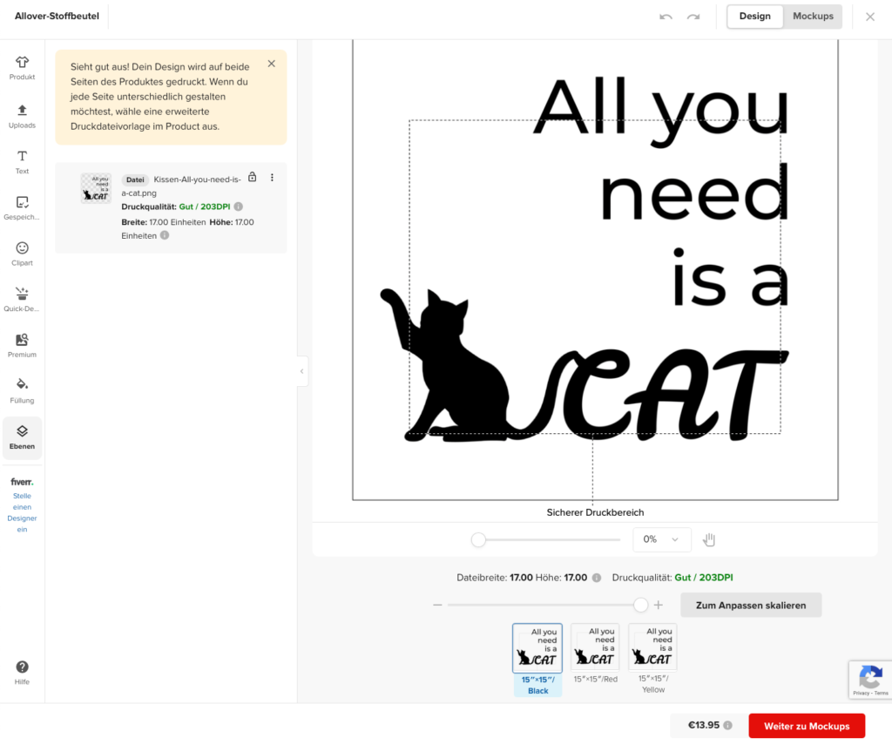Screen dimensions: 892x745
Task: Open the Uploads panel
Action: click(x=22, y=115)
